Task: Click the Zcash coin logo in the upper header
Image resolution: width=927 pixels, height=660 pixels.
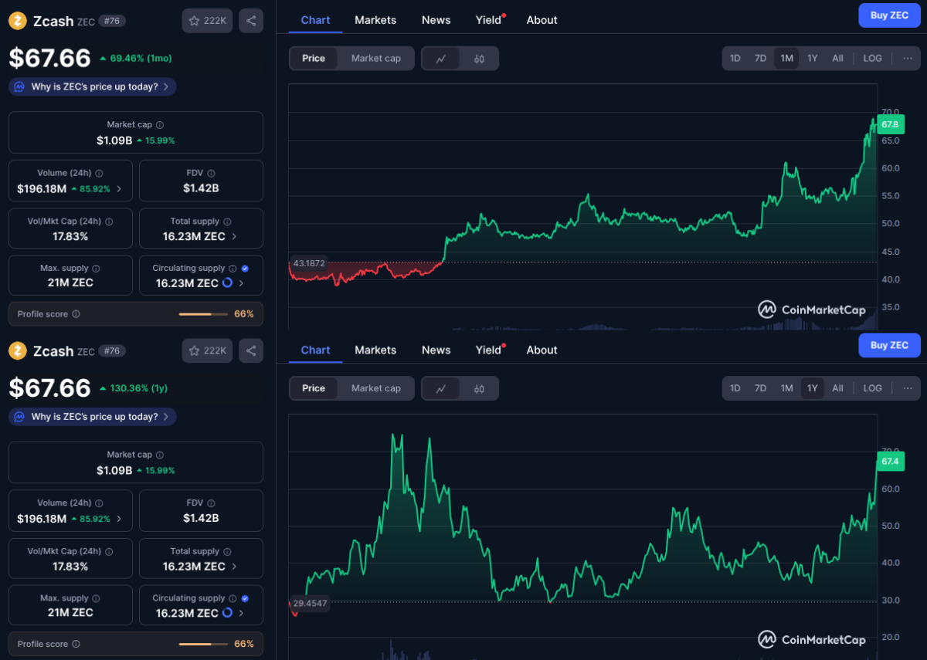Action: (18, 21)
